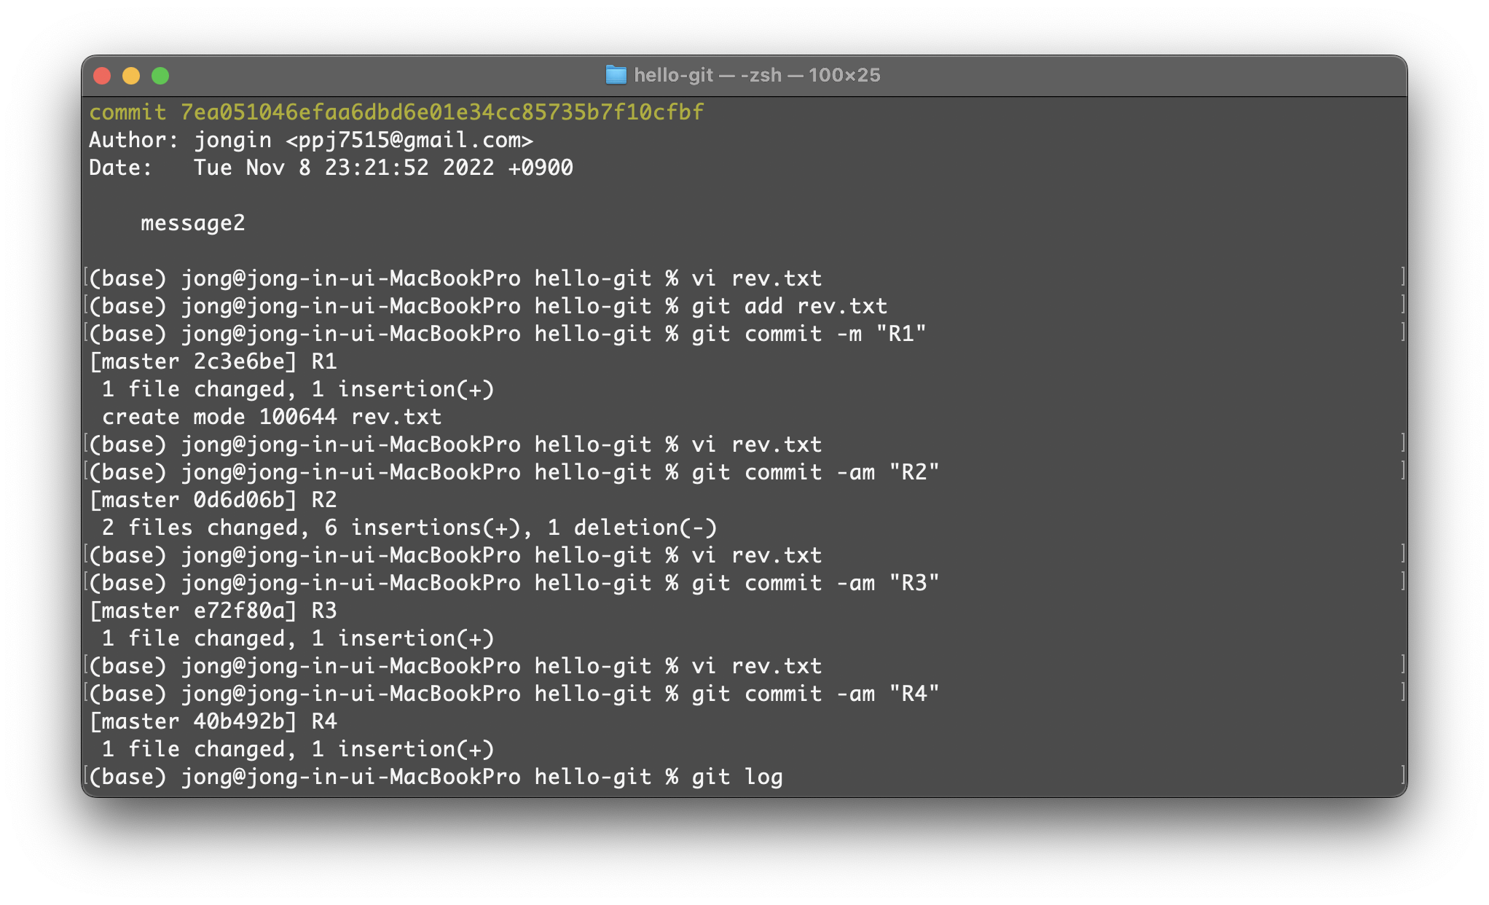Screen dimensions: 1489x905
Task: Click the git commit -am "R2" command
Action: point(814,472)
